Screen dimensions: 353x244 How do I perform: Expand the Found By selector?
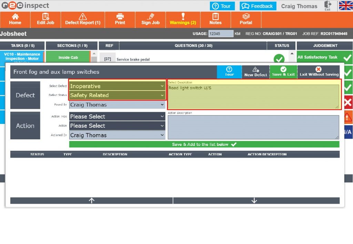click(117, 105)
